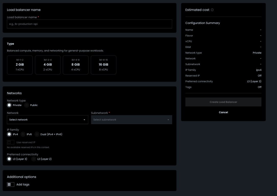Screen dimensions: 277x196
Task: Open the Select network dropdown
Action: [48, 119]
